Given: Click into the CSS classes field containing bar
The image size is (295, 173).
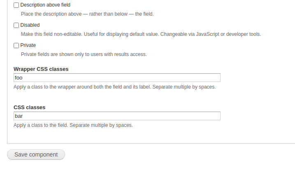Looking at the screenshot, I should click(x=117, y=116).
